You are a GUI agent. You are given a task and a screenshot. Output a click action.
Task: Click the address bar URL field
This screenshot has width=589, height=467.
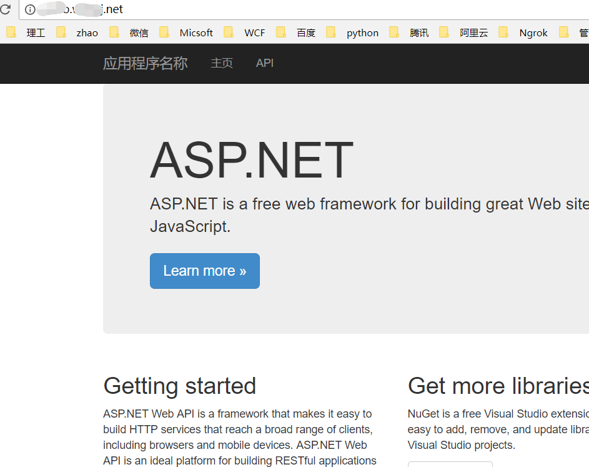click(304, 9)
